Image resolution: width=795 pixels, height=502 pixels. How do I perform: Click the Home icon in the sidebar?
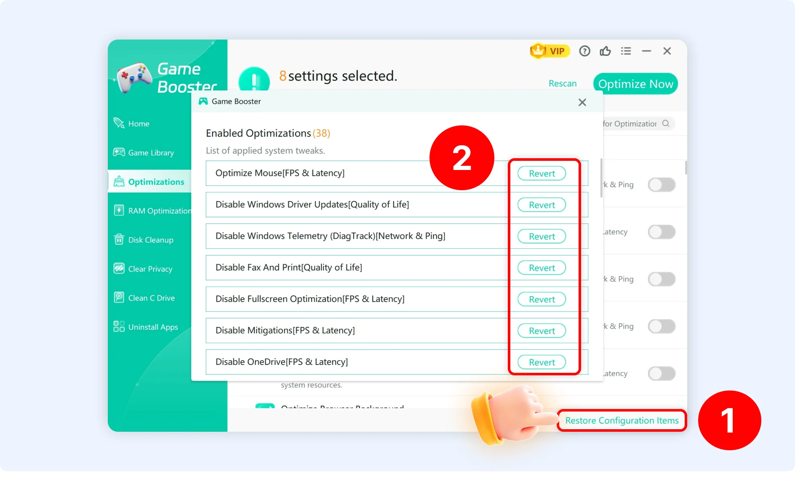[119, 123]
